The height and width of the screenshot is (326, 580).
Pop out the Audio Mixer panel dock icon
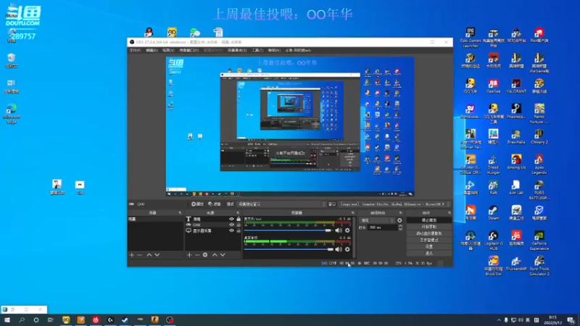pos(352,213)
